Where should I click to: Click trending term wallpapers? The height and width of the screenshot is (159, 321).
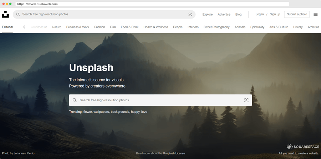pyautogui.click(x=101, y=112)
